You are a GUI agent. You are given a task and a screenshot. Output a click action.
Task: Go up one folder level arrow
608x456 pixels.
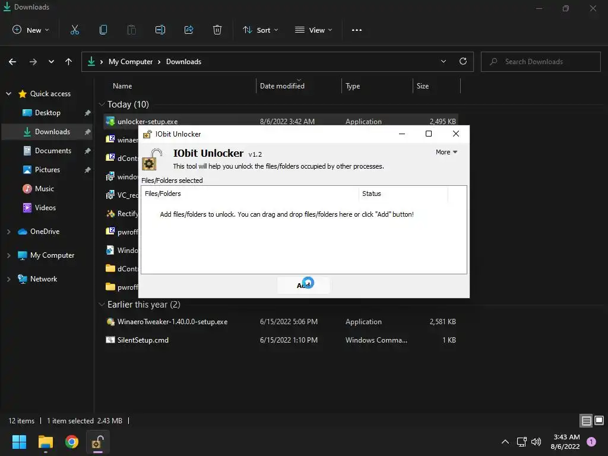click(x=69, y=62)
